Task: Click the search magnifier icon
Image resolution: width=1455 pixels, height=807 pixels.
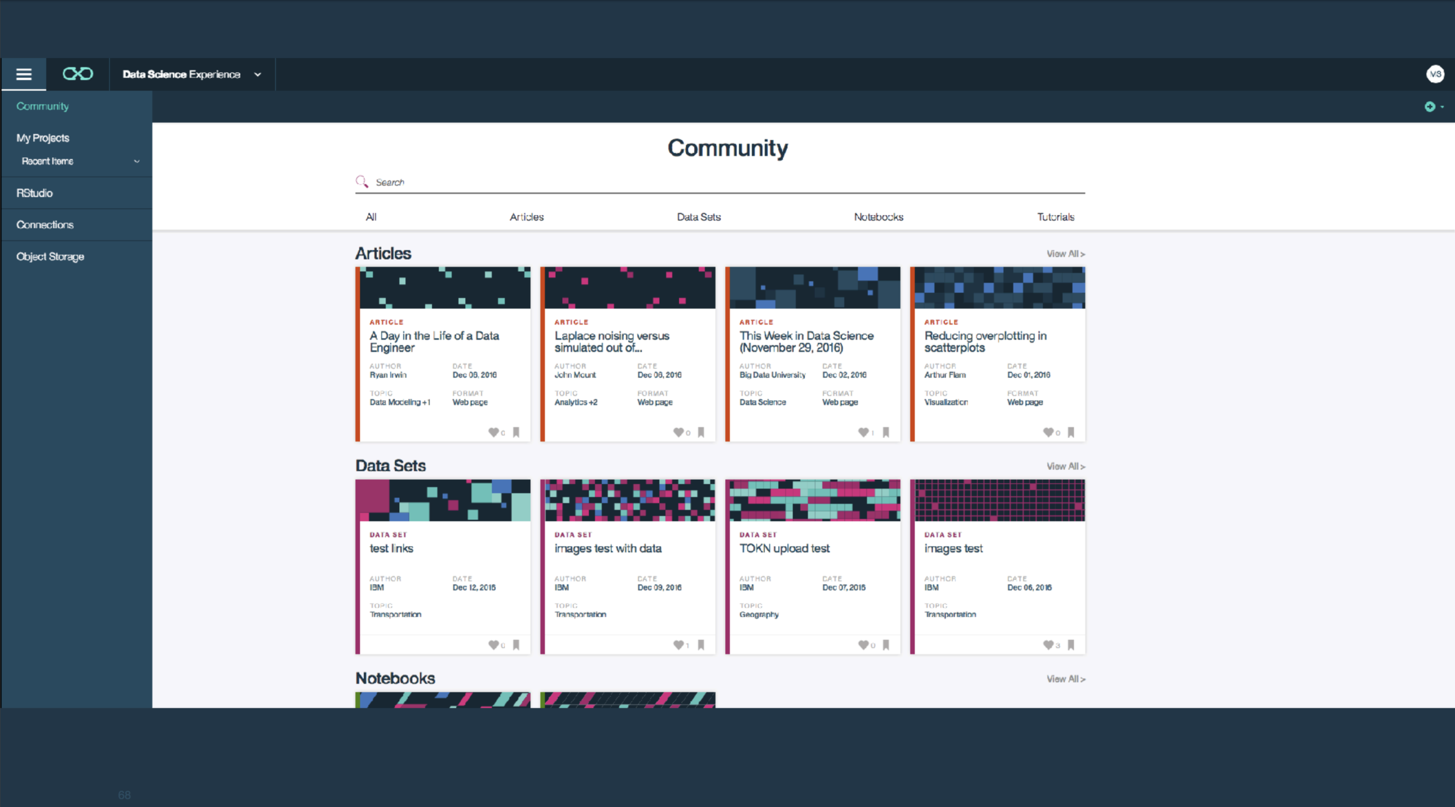Action: [362, 182]
